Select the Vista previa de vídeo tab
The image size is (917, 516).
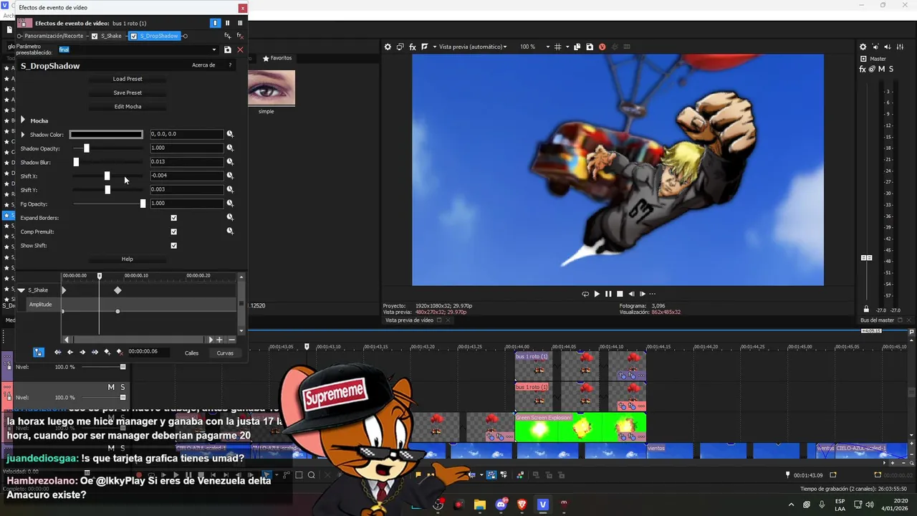click(x=409, y=320)
